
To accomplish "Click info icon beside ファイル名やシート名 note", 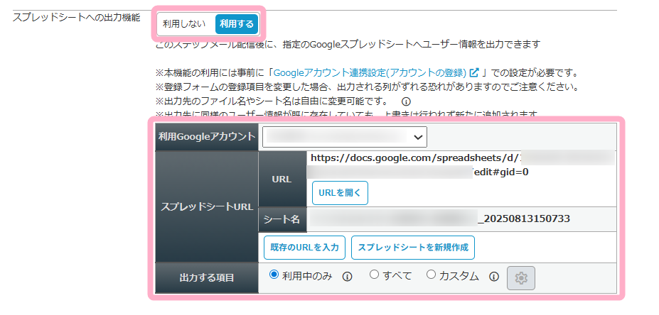I will (x=406, y=101).
